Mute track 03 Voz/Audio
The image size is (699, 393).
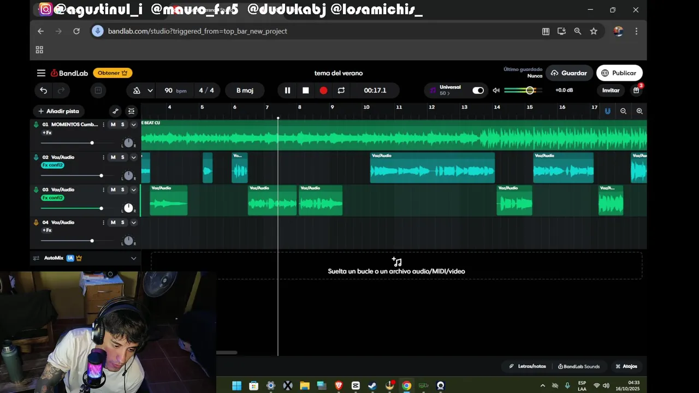point(113,190)
